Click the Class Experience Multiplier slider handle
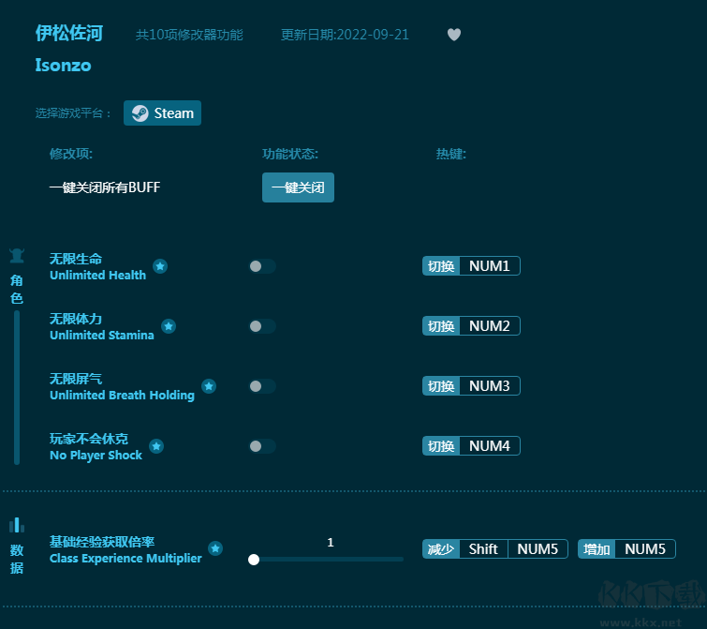 pos(254,560)
